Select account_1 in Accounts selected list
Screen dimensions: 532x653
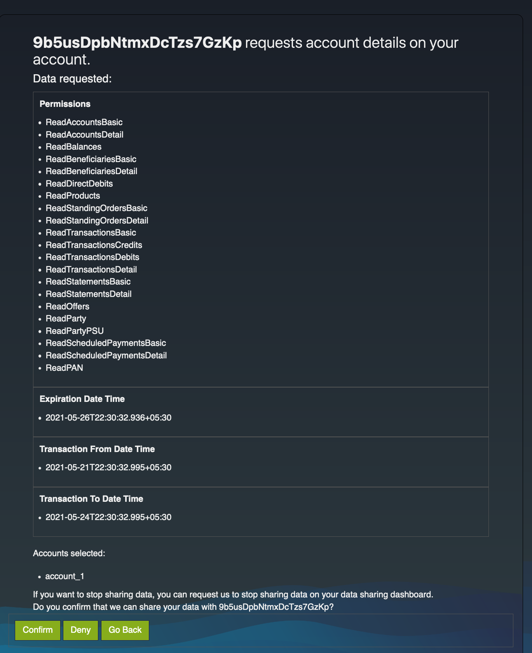pos(65,576)
